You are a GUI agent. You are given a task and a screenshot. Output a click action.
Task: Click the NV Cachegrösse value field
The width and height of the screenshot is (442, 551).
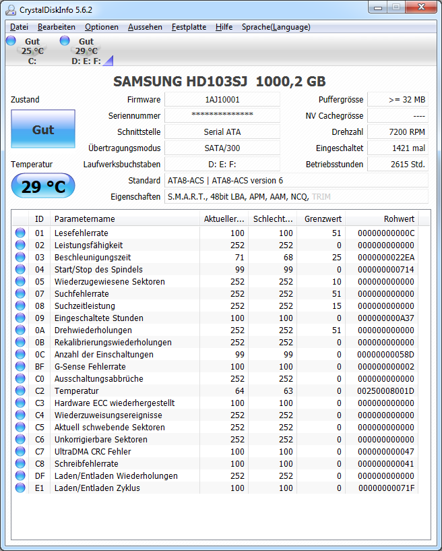[398, 115]
